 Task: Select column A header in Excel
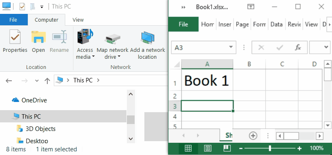click(x=207, y=64)
